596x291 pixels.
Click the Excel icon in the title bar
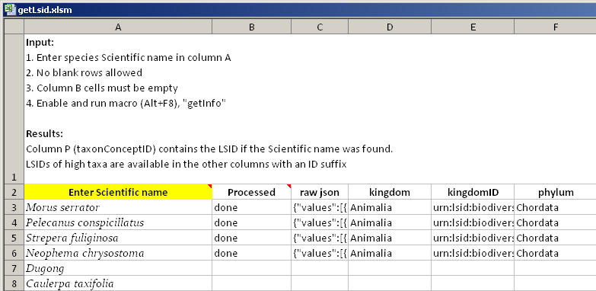tap(10, 10)
